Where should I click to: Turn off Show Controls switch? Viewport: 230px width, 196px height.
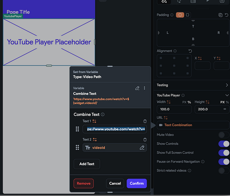[223, 144]
